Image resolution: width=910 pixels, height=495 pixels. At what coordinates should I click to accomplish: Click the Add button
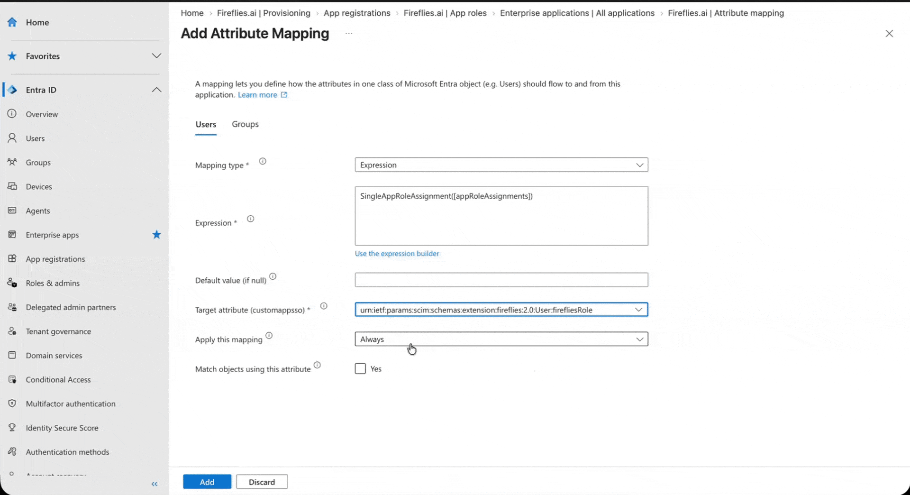(x=207, y=482)
